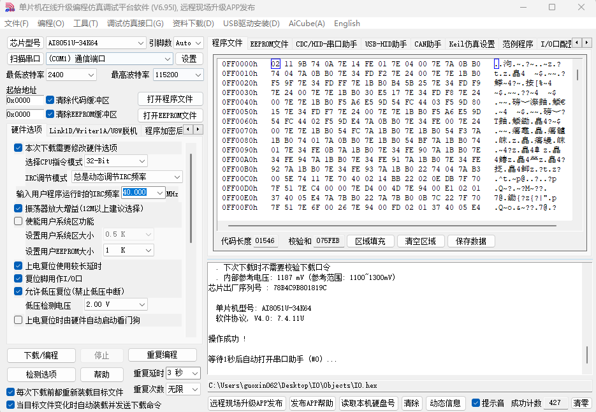The height and width of the screenshot is (412, 596).
Task: Open the 编程(O) menu
Action: (50, 24)
